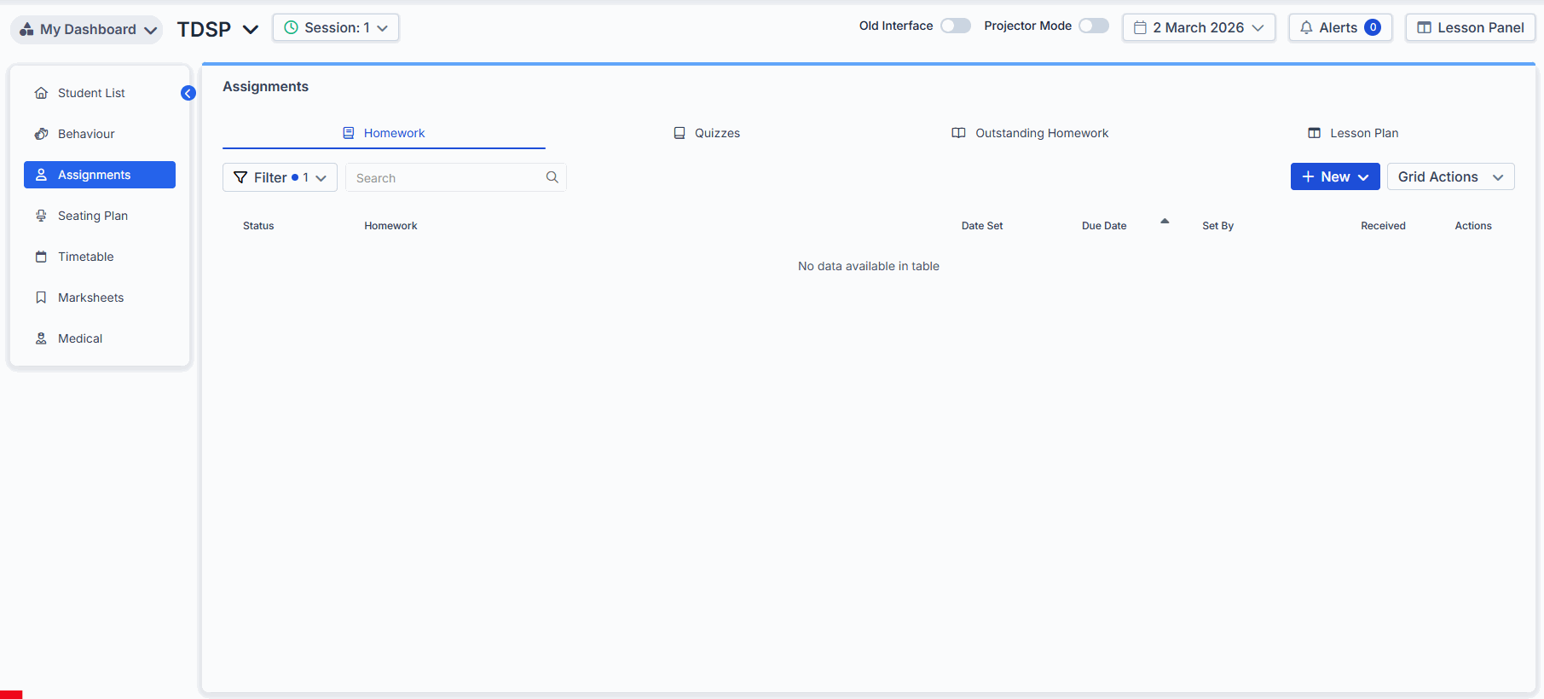1544x699 pixels.
Task: Open the Lesson Panel
Action: 1470,27
